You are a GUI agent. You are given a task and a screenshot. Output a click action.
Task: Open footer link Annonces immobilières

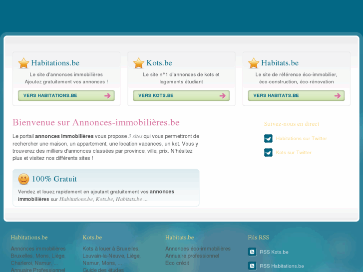(x=38, y=249)
